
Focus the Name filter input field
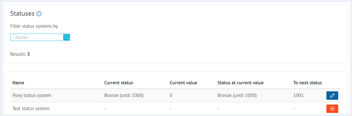pos(37,37)
